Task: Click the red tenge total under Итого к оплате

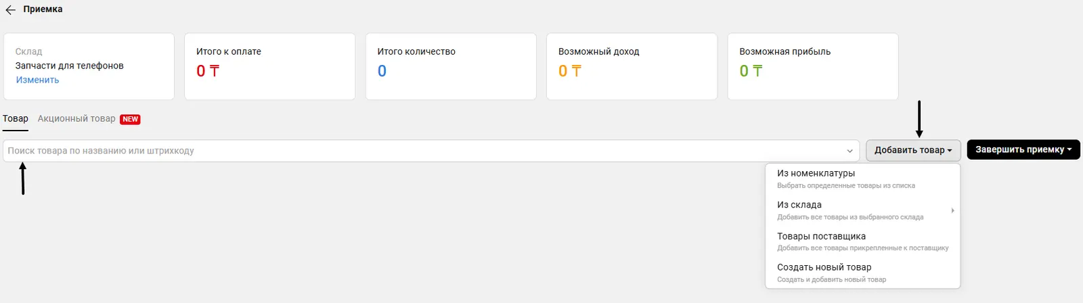Action: click(x=207, y=71)
